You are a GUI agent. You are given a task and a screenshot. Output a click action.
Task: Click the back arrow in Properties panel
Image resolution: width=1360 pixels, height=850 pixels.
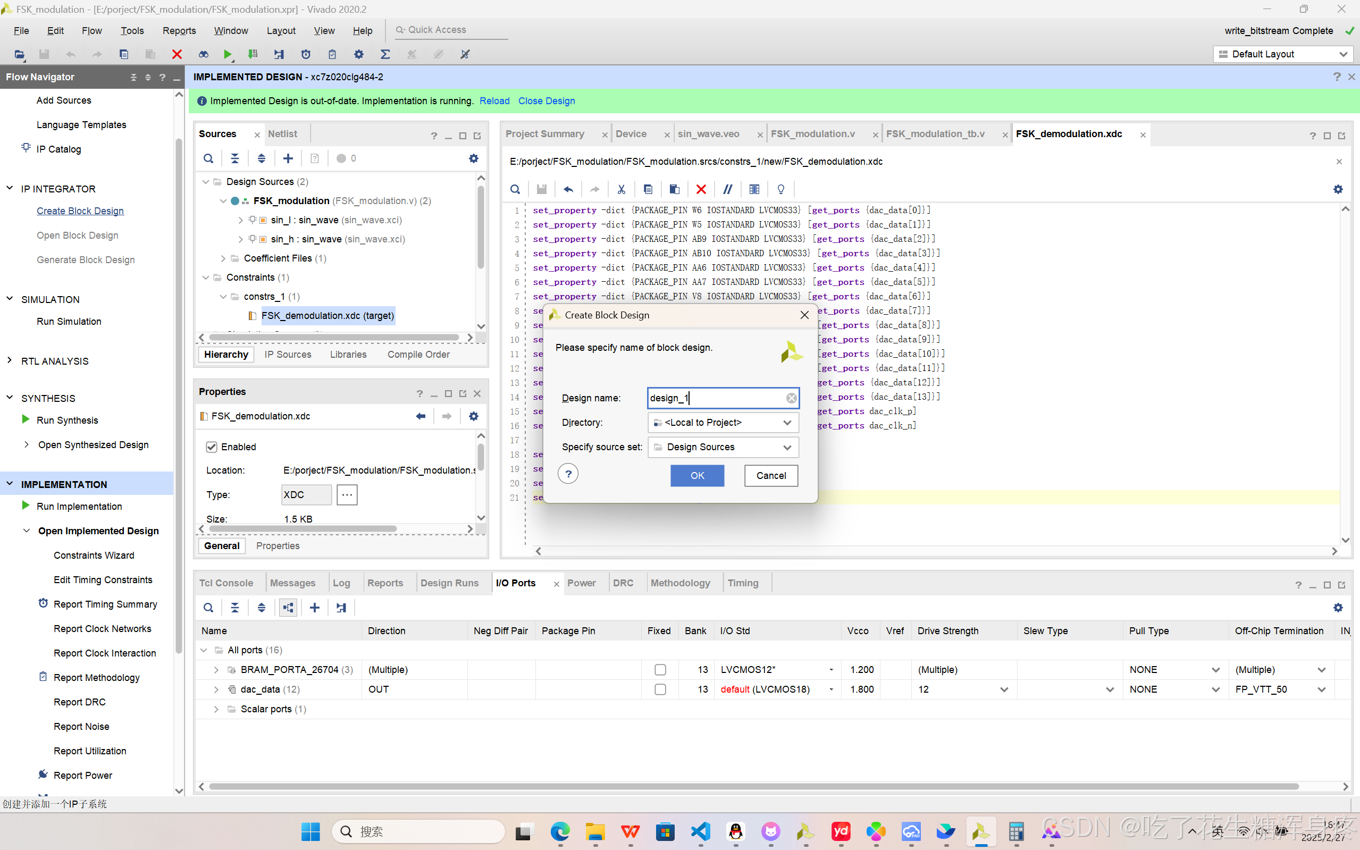421,416
